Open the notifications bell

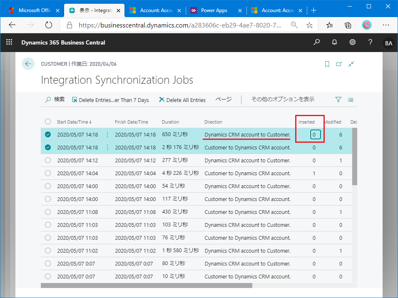335,42
